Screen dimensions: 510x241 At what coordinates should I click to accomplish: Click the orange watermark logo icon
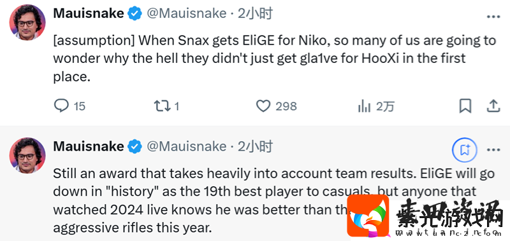pos(368,216)
